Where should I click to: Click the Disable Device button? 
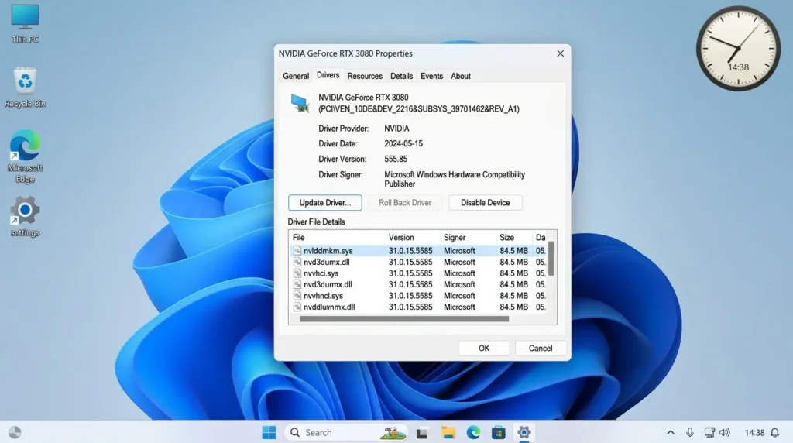[x=485, y=203]
